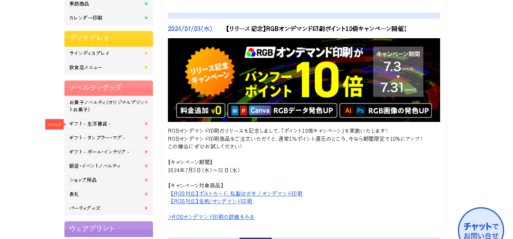Click the pink arrow beside 販促・イベントノベルティ
Viewport: 513px width, 239px height.
(x=147, y=166)
